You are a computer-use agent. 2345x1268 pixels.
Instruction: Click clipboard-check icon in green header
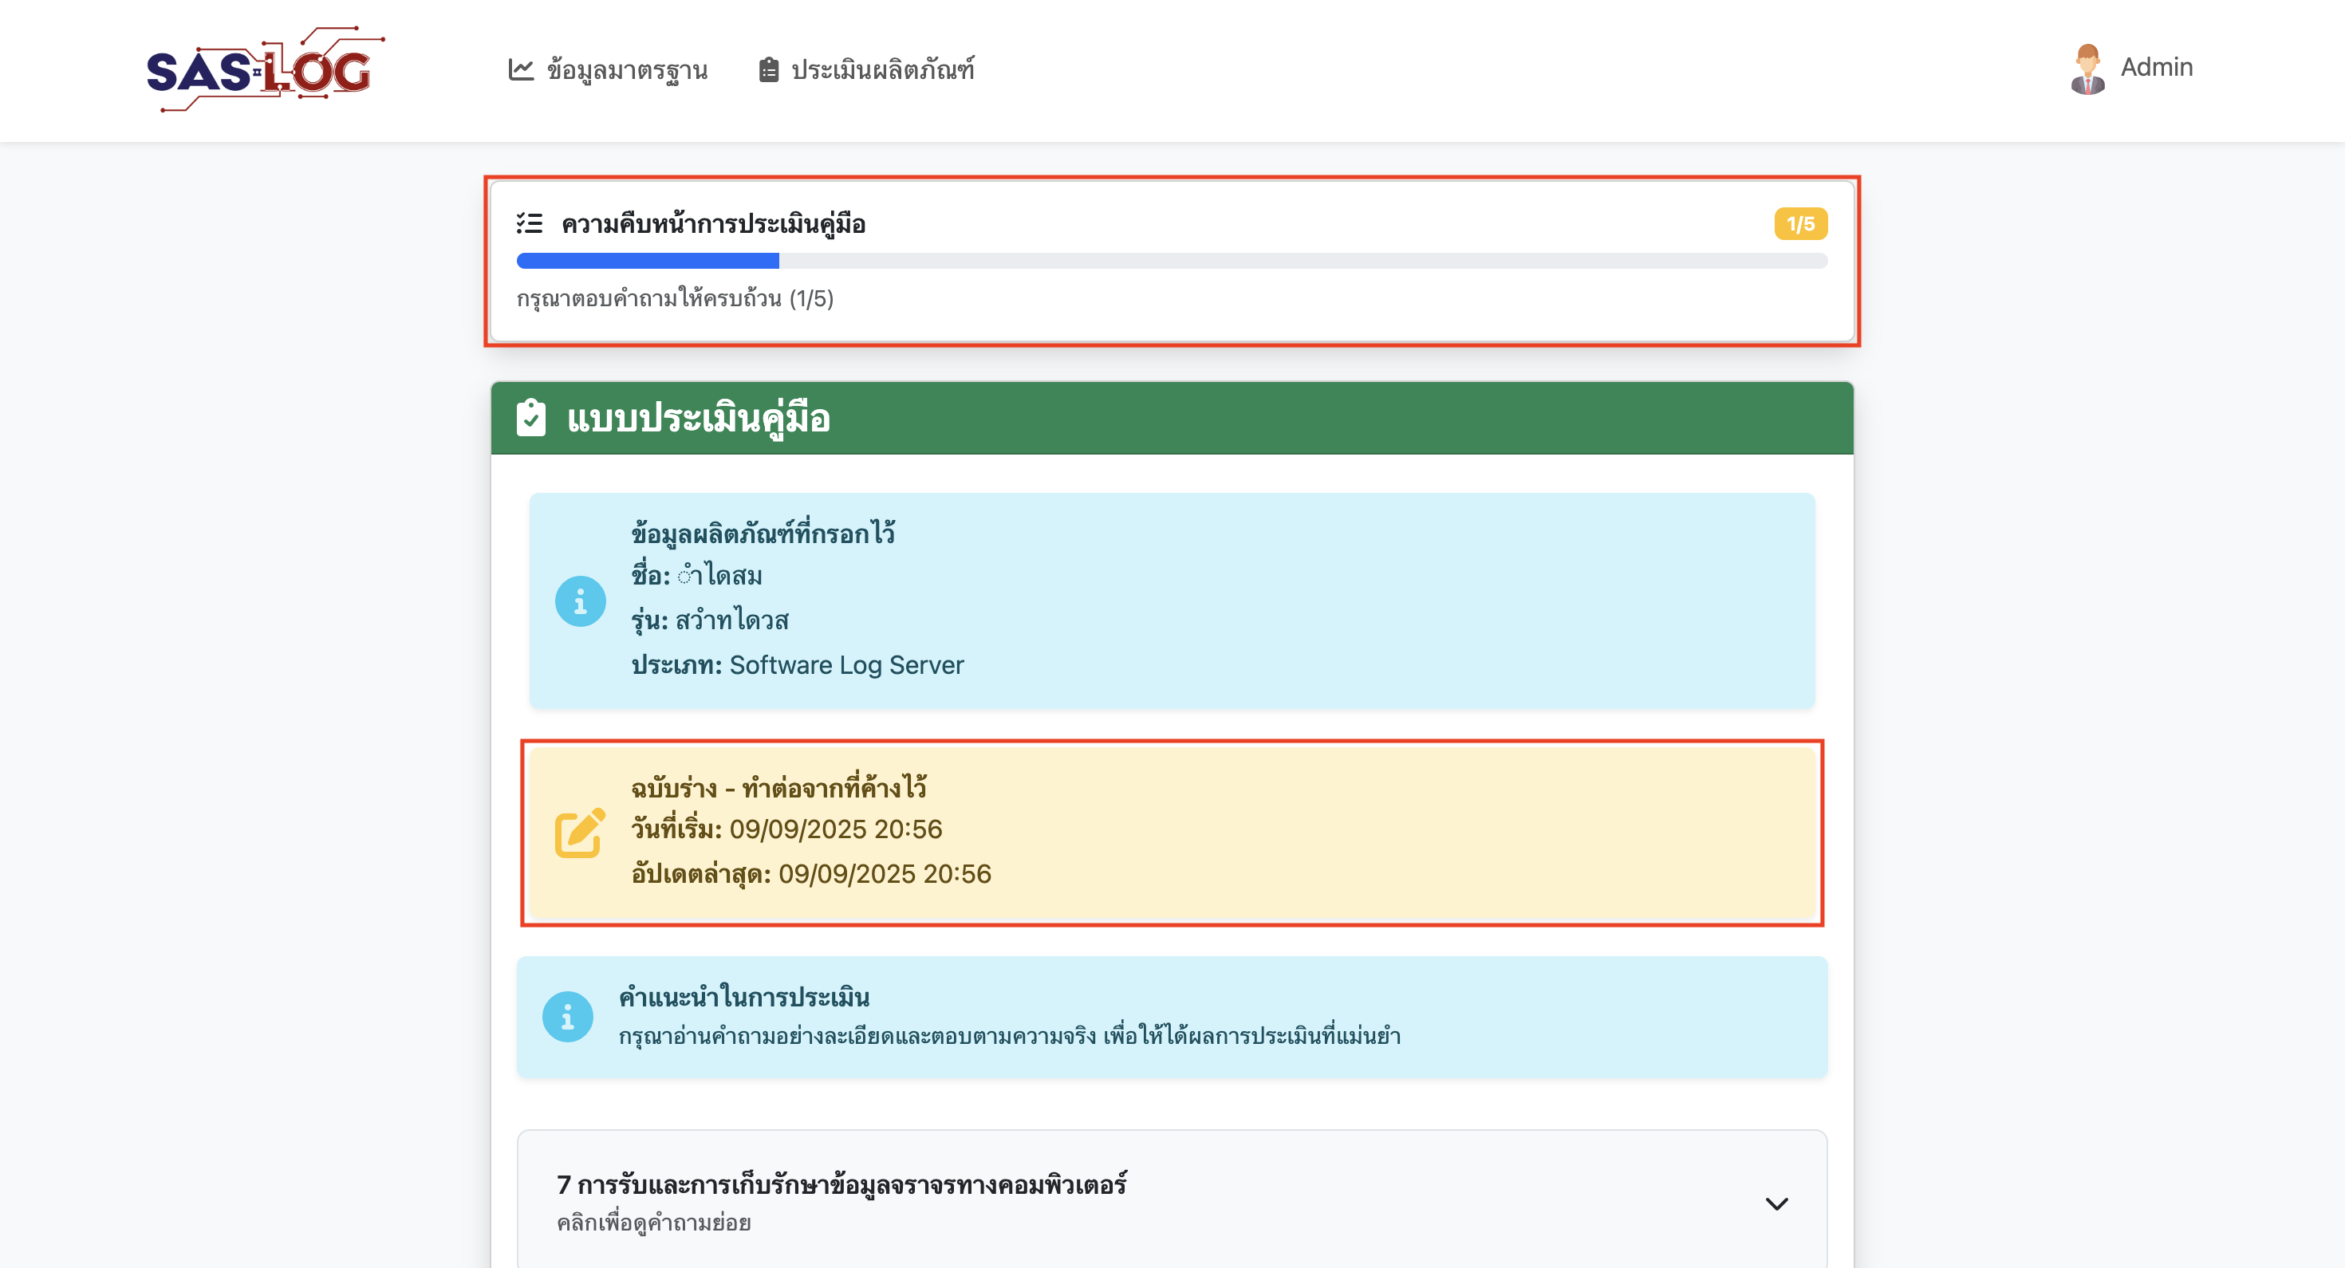point(532,418)
